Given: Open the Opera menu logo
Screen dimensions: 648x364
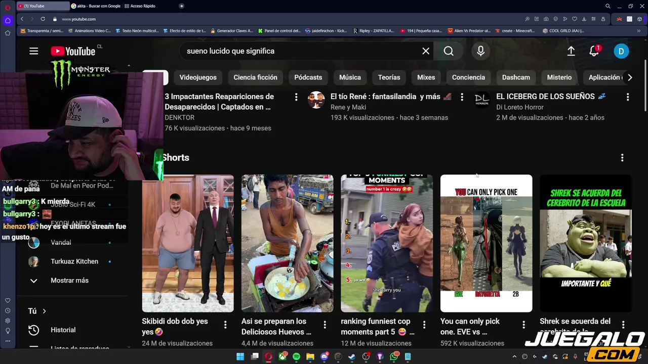Looking at the screenshot, I should [x=8, y=7].
